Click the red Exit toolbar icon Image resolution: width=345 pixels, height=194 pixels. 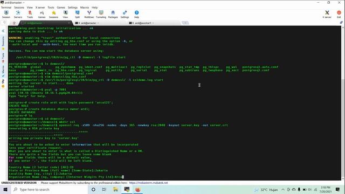click(339, 15)
